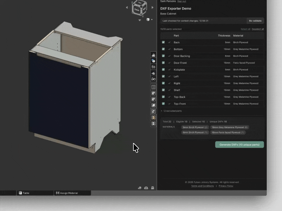This screenshot has width=282, height=211.
Task: Click the Front face of the view cube
Action: pyautogui.click(x=137, y=10)
